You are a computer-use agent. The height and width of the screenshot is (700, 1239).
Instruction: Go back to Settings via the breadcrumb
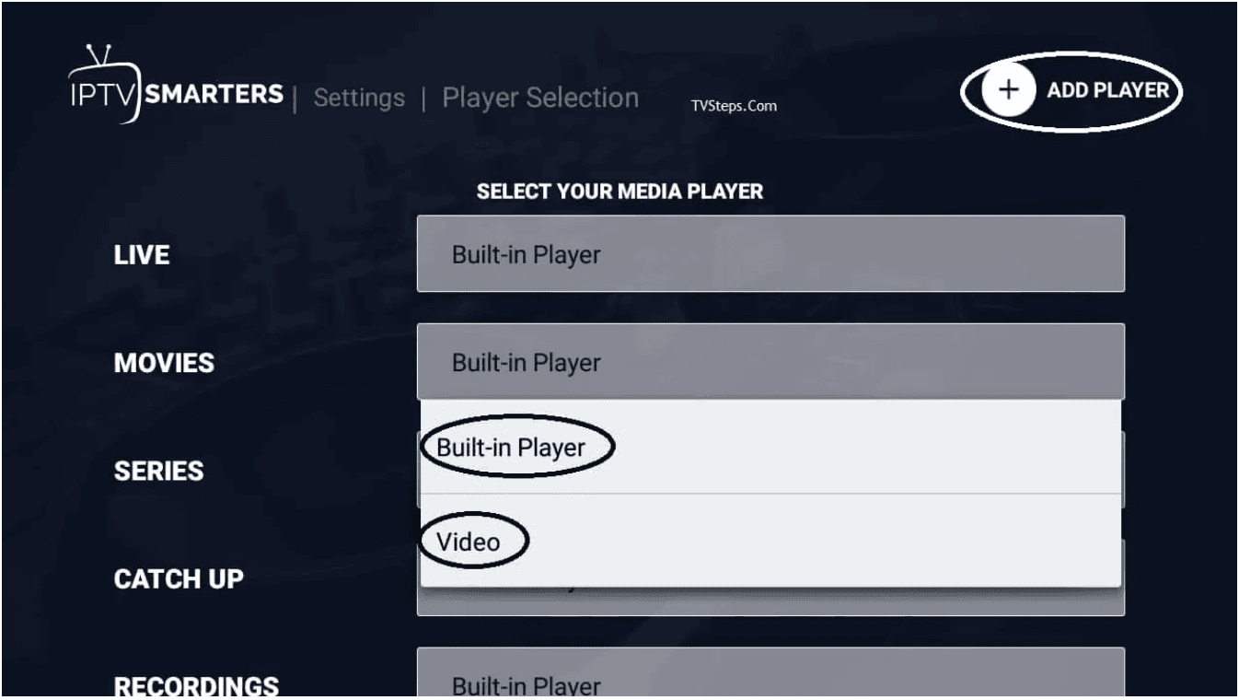(x=359, y=98)
